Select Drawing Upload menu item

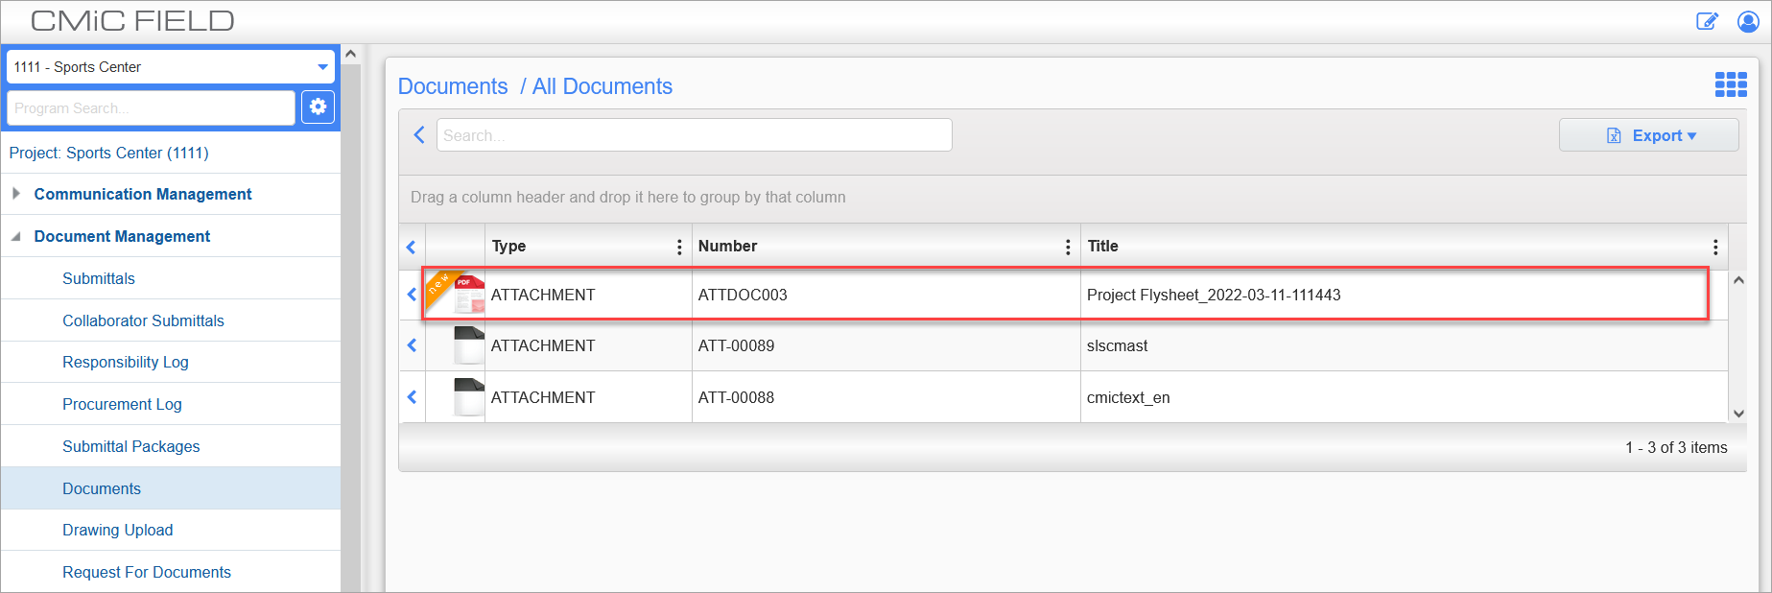click(118, 530)
